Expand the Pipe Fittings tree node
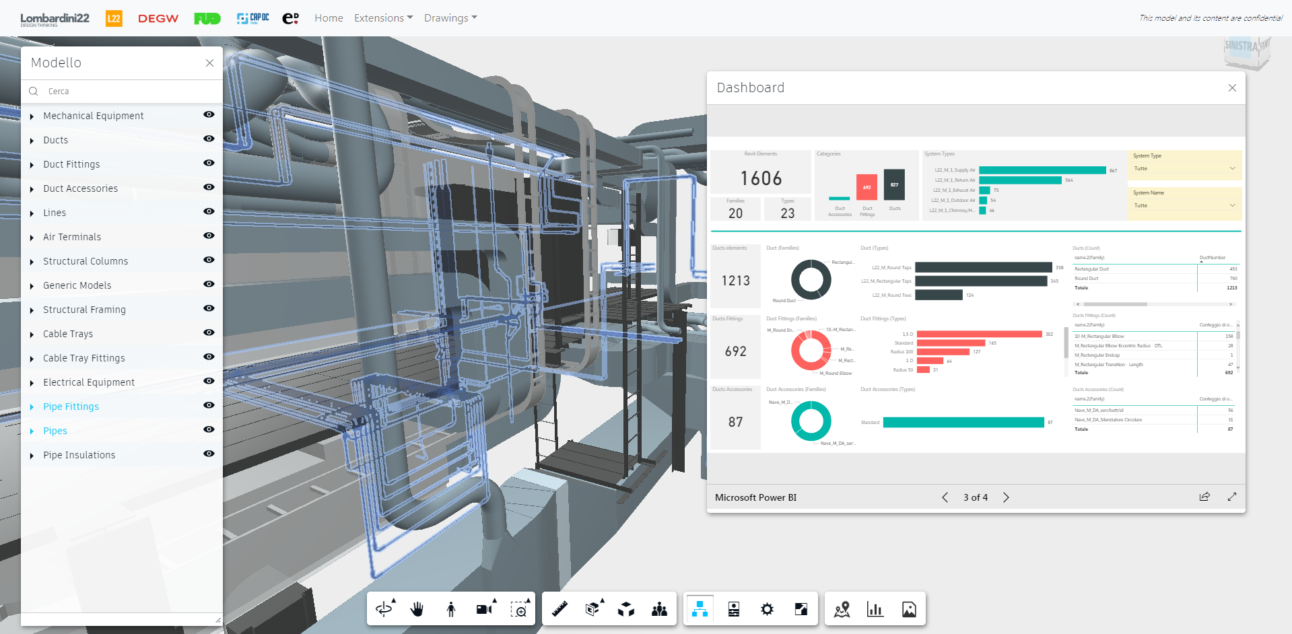Viewport: 1292px width, 634px height. point(32,407)
